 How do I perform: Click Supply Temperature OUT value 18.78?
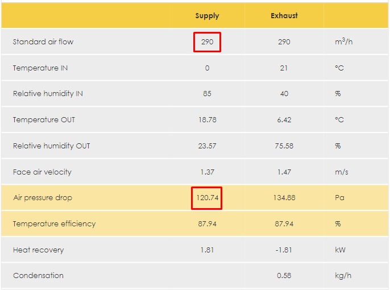tap(208, 120)
